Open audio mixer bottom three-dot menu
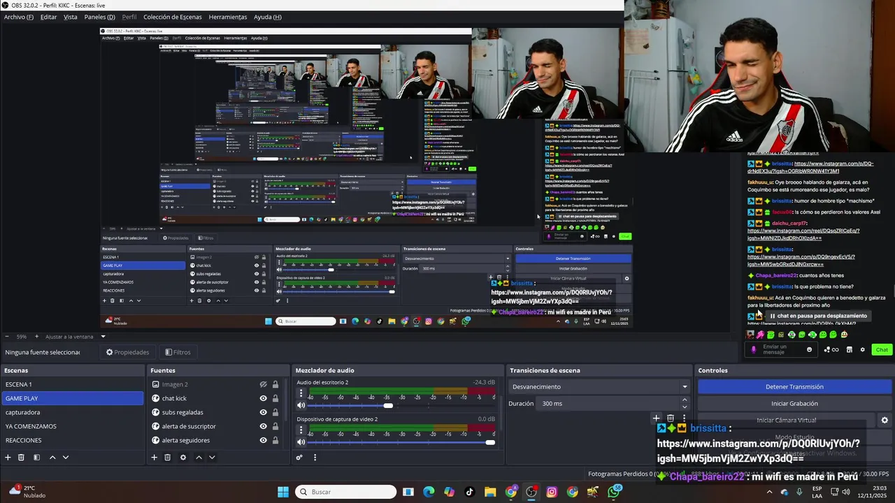Image resolution: width=895 pixels, height=503 pixels. pyautogui.click(x=315, y=458)
